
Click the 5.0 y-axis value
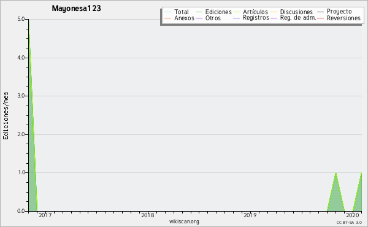tap(21, 19)
